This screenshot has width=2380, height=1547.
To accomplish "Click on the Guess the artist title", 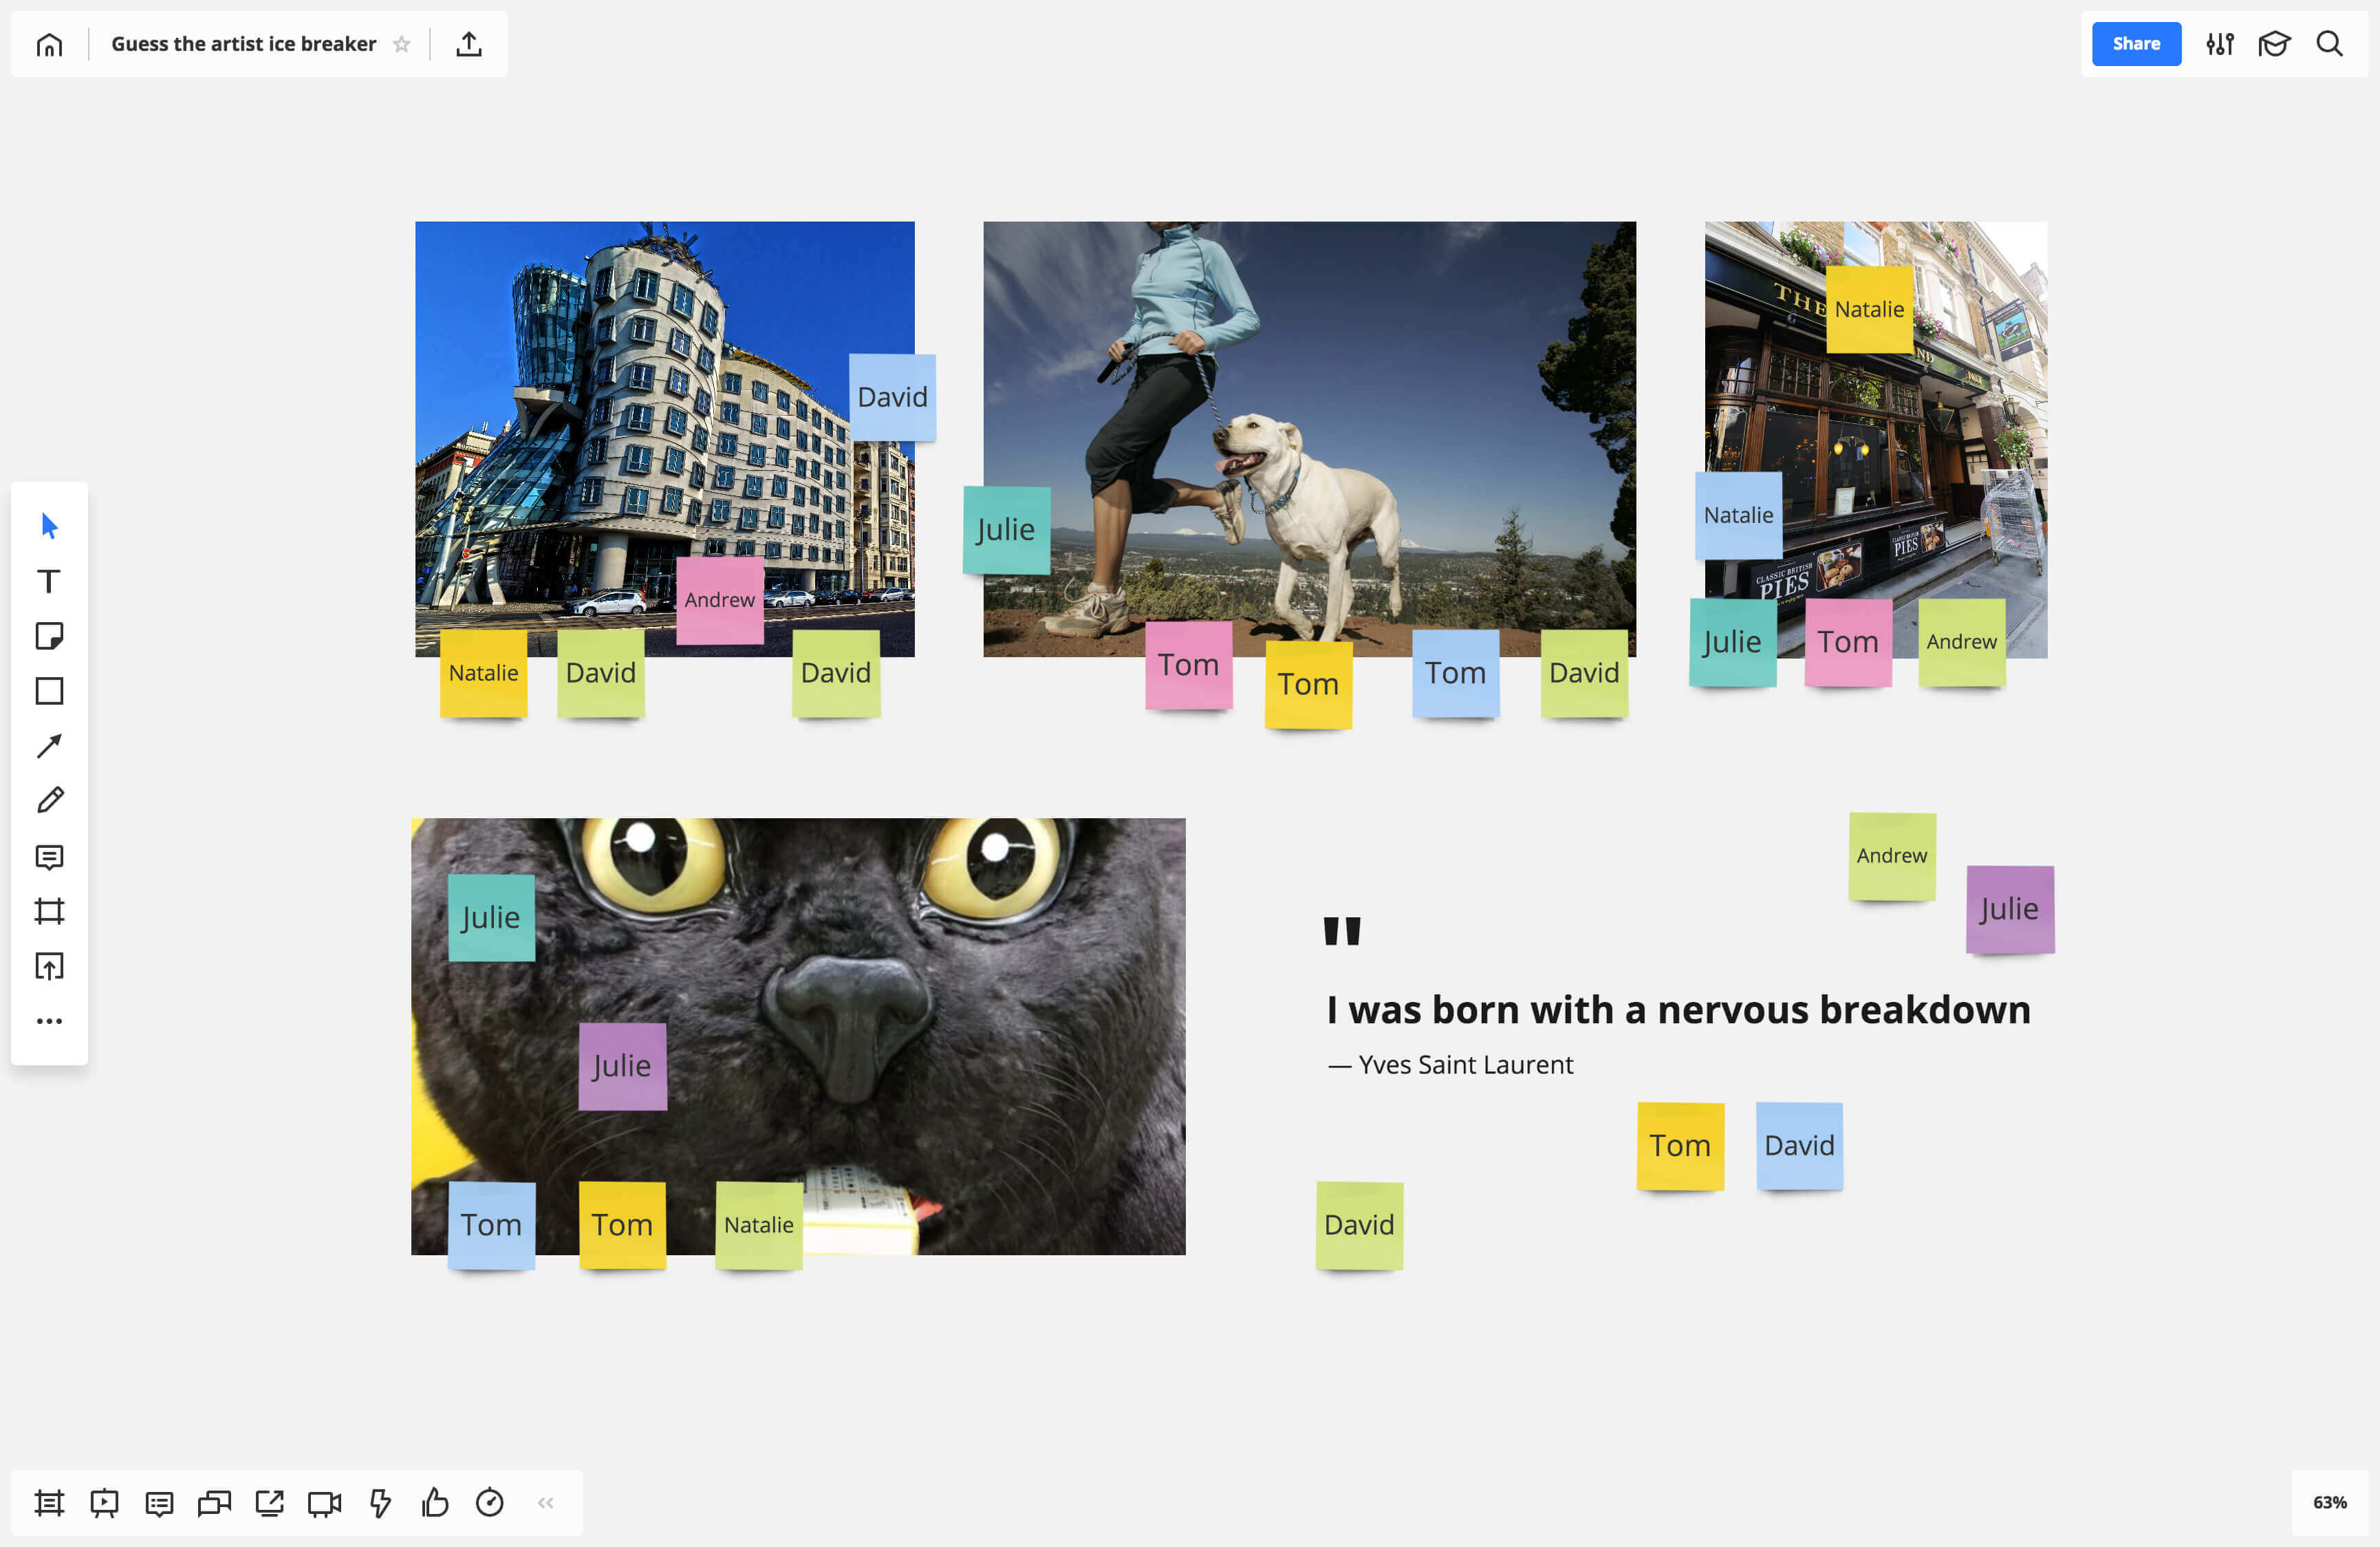I will coord(241,43).
